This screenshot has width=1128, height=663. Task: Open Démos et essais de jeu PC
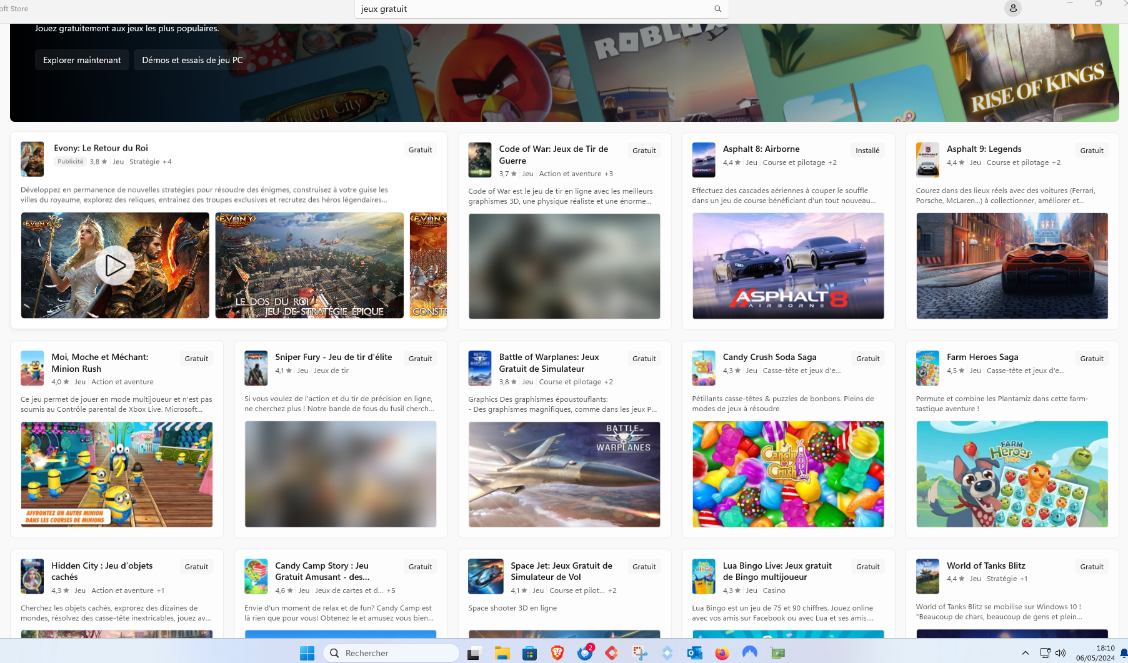192,60
